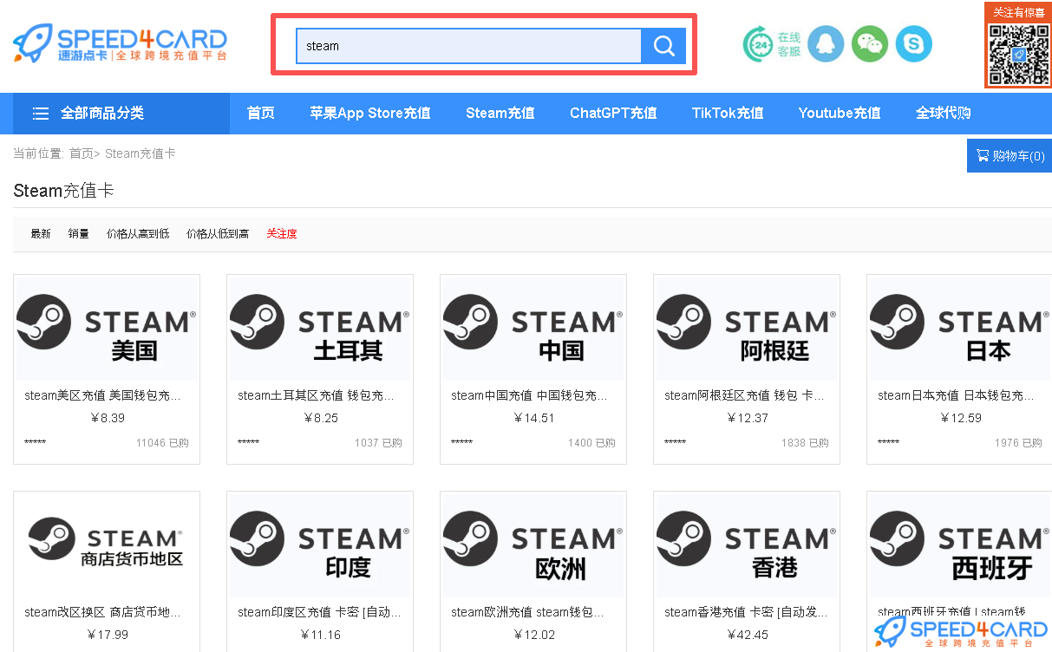Sort products by 销量

tap(77, 233)
